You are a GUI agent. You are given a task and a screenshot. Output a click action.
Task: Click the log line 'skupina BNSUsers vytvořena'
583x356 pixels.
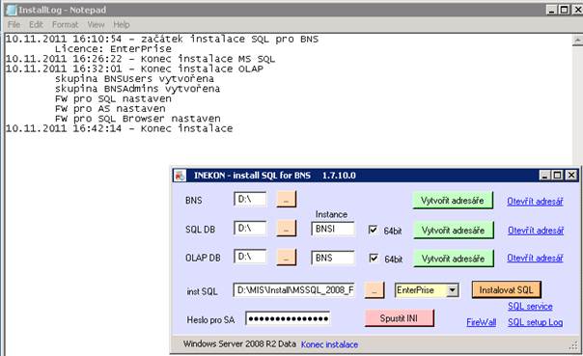pos(134,79)
